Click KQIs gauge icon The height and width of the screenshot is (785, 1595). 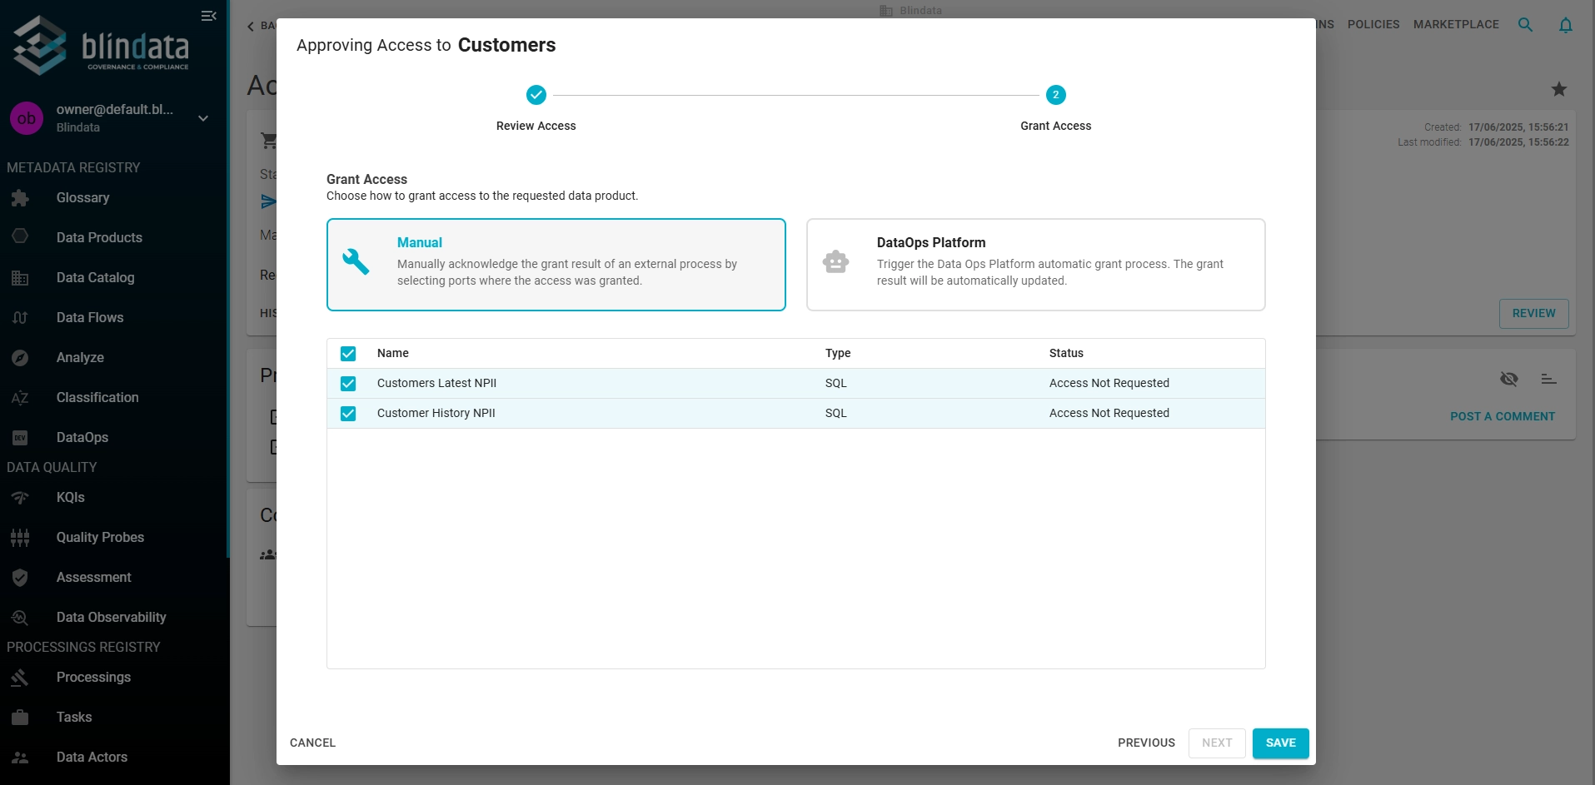tap(20, 498)
